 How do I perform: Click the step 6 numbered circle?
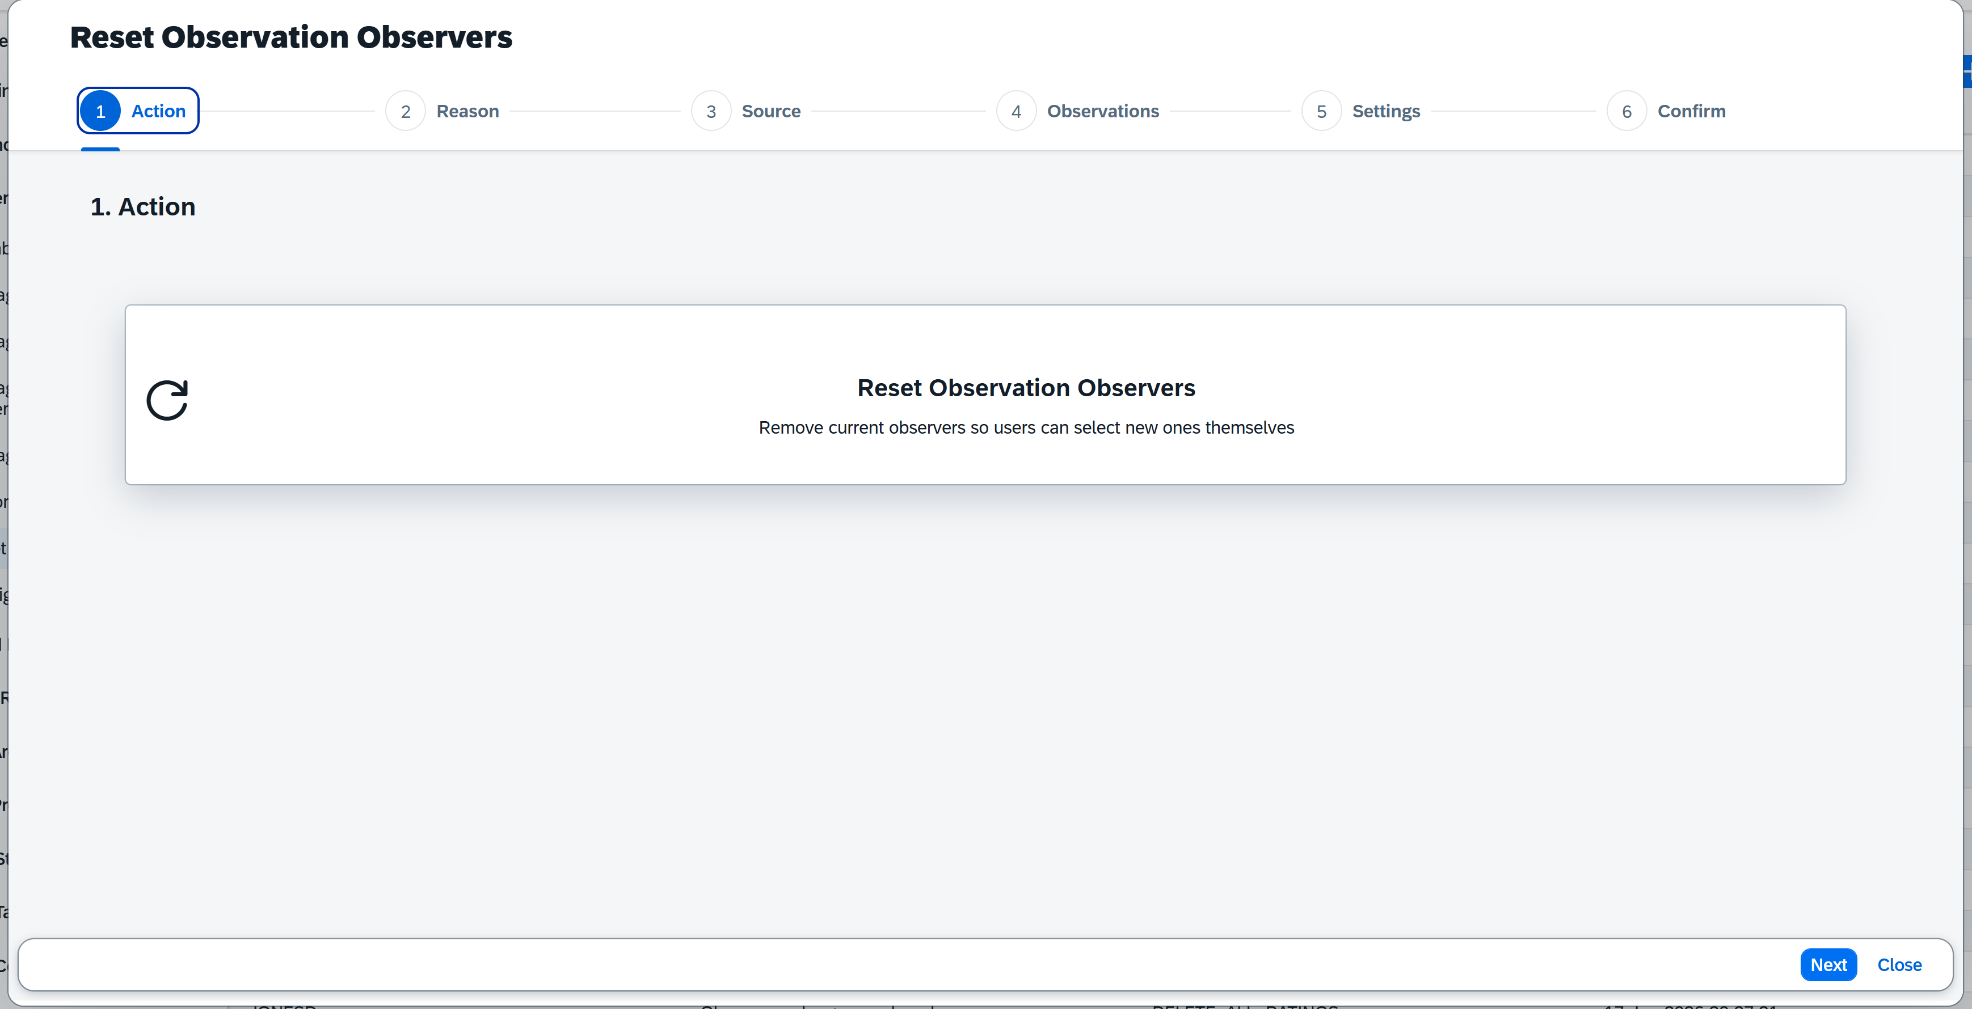[x=1626, y=112]
